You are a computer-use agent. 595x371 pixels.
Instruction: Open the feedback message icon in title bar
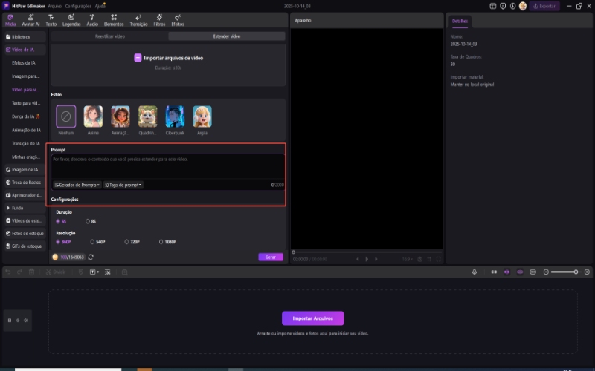tap(503, 6)
